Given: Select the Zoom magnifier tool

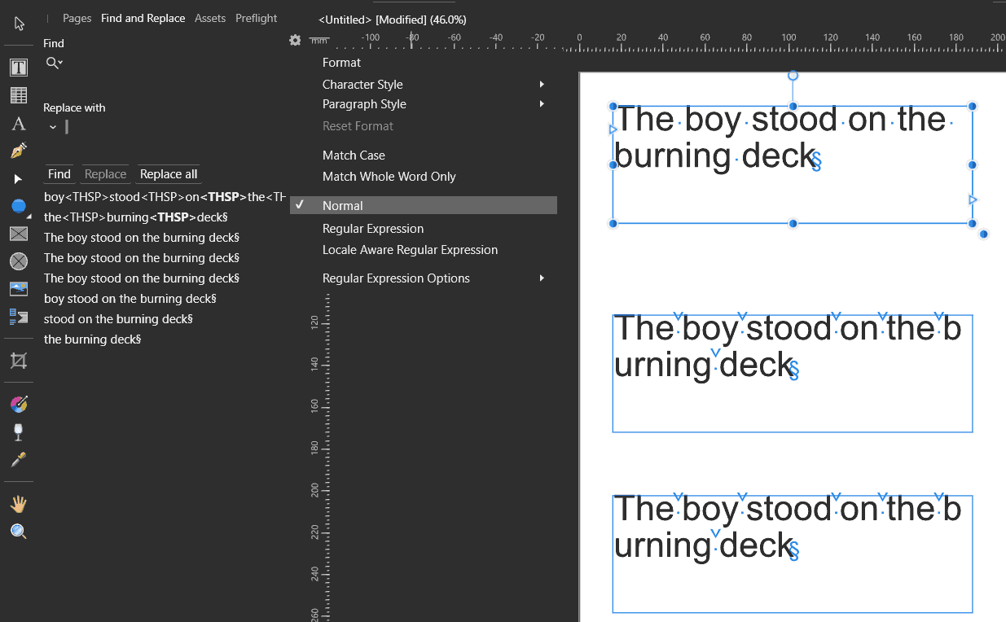Looking at the screenshot, I should [x=19, y=532].
